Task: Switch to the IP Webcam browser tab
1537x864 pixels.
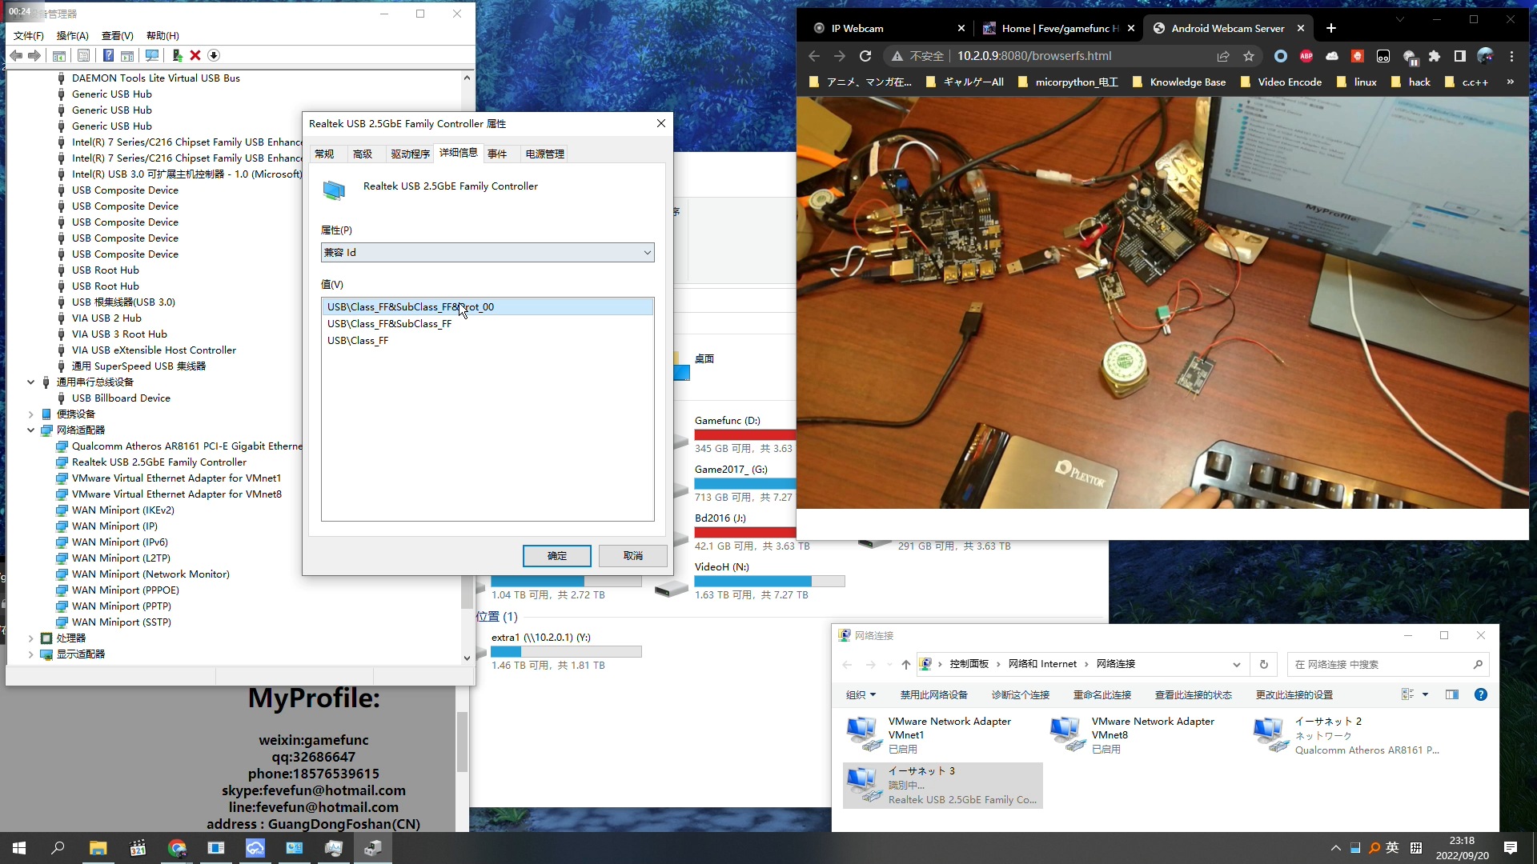Action: pos(857,28)
